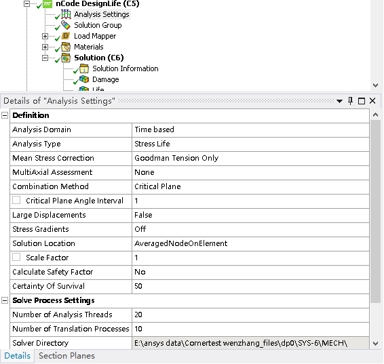Click the Mean Stress Correction value field
Viewport: 384px width, 364px height.
point(250,158)
